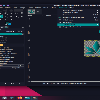Open the Normal mode dropdown

[10, 31]
